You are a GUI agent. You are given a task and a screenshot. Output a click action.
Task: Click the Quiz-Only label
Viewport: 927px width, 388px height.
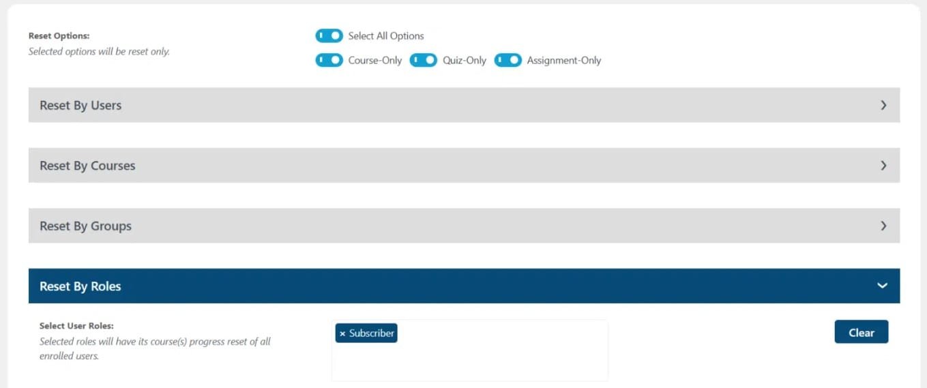[x=465, y=60]
